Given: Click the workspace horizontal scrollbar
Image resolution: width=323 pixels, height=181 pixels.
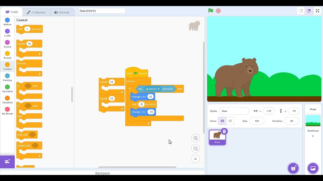Looking at the screenshot, I should coord(137,167).
